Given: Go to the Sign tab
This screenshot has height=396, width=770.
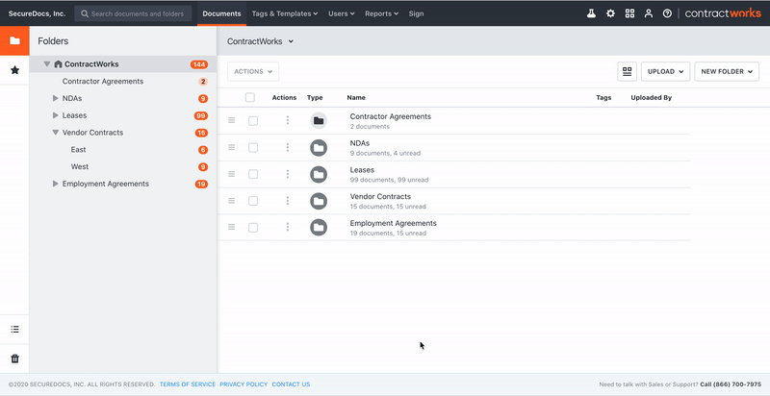Looking at the screenshot, I should coord(416,13).
